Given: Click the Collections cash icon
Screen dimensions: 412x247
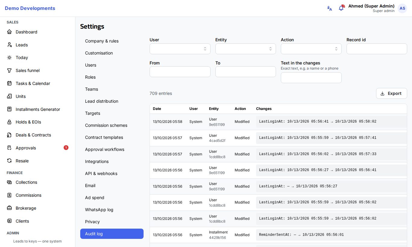Looking at the screenshot, I should pos(9,182).
